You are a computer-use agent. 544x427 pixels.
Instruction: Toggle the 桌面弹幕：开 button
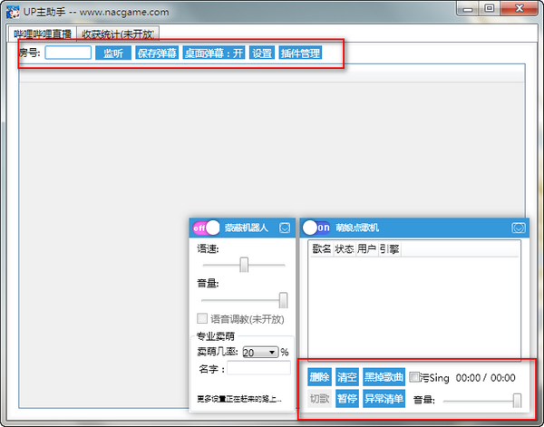point(214,53)
